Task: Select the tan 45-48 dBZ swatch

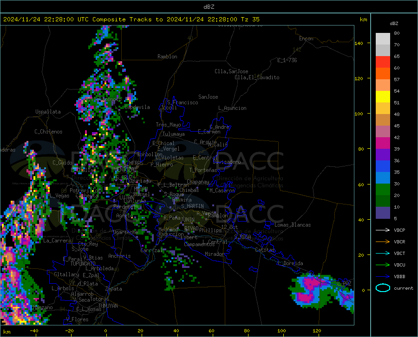Action: tap(383, 120)
